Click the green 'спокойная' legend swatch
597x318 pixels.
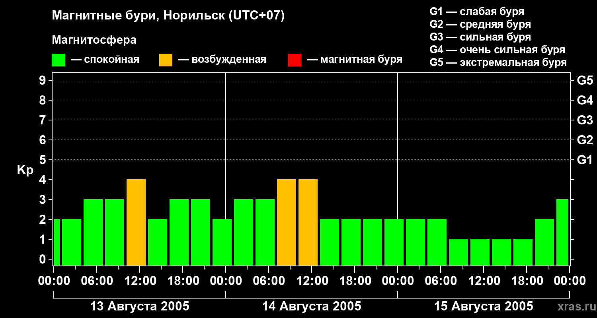point(58,60)
